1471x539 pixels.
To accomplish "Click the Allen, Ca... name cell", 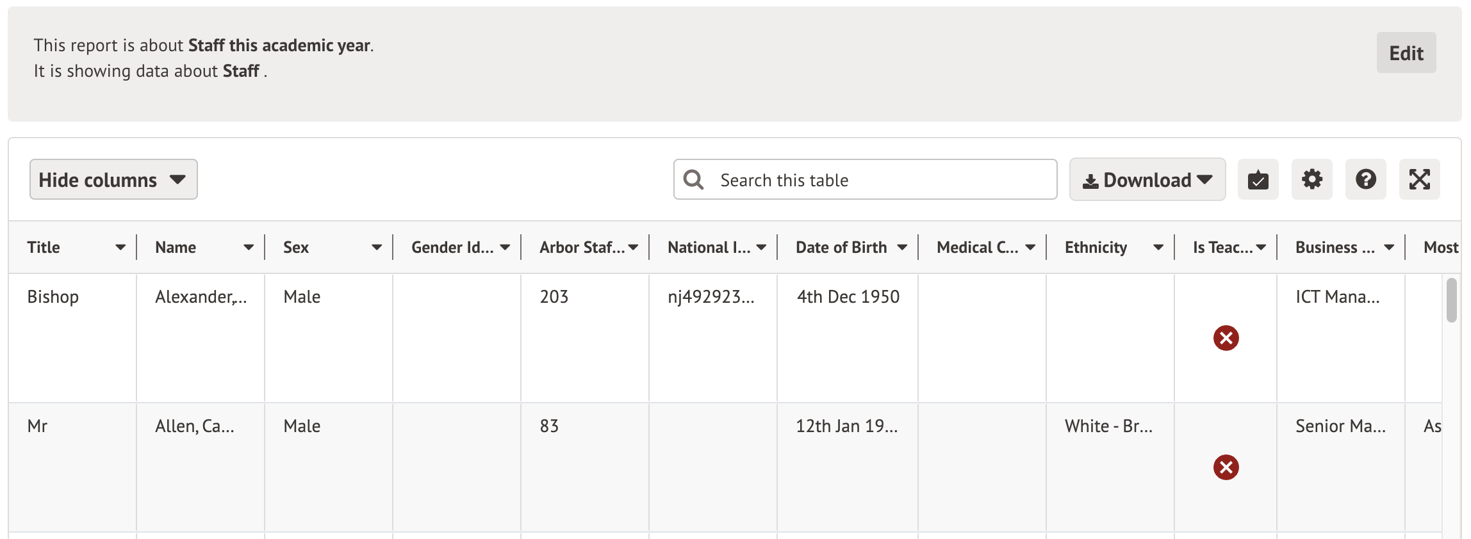I will (x=195, y=426).
